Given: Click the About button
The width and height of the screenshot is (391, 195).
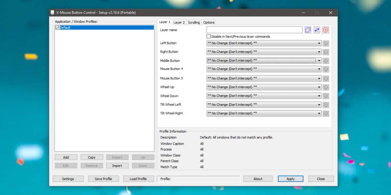Looking at the screenshot, I should click(258, 179).
